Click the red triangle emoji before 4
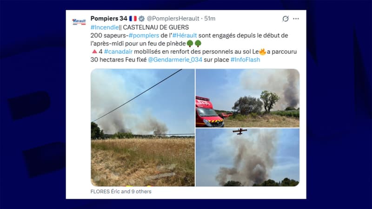The width and height of the screenshot is (372, 209). click(x=94, y=52)
